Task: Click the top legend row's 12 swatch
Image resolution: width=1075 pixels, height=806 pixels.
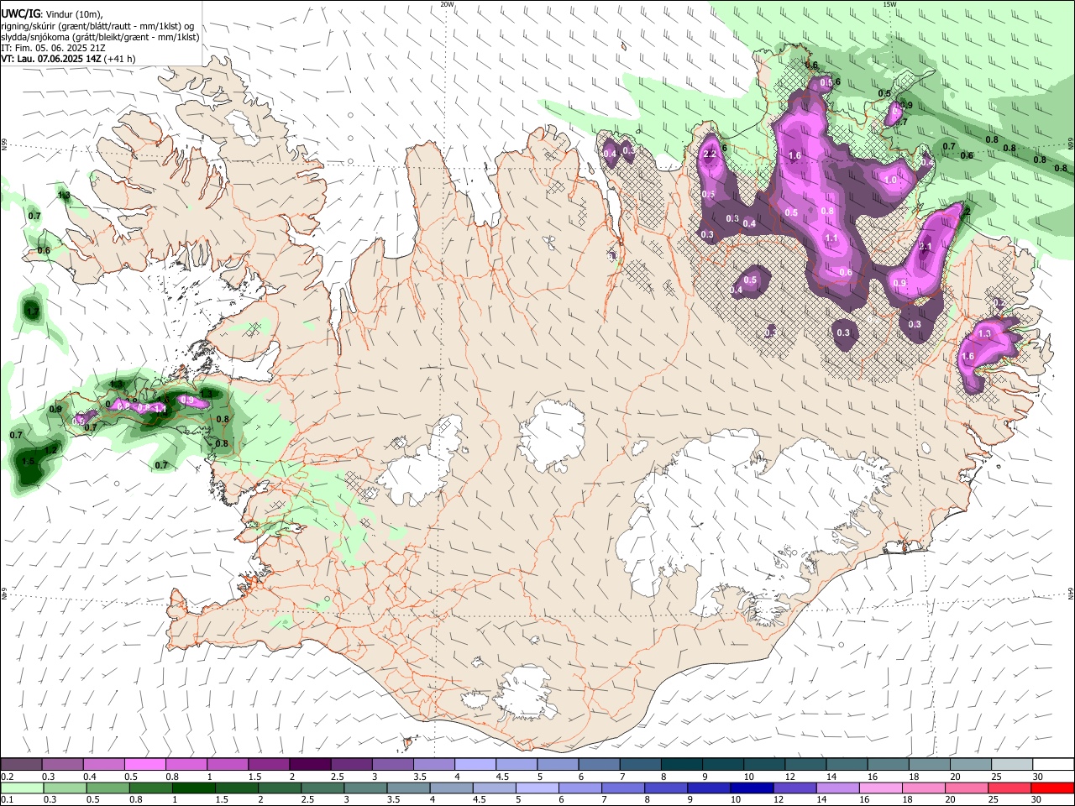Action: pyautogui.click(x=805, y=765)
